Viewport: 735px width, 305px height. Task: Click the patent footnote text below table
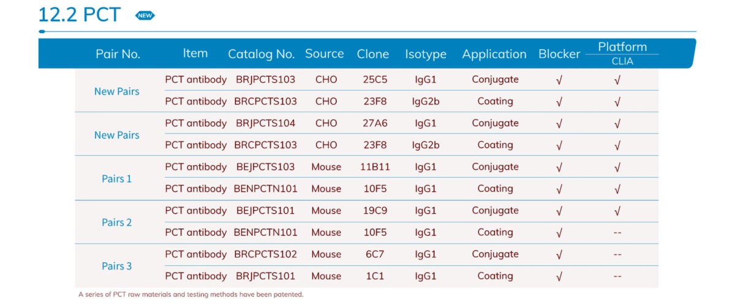pyautogui.click(x=190, y=295)
